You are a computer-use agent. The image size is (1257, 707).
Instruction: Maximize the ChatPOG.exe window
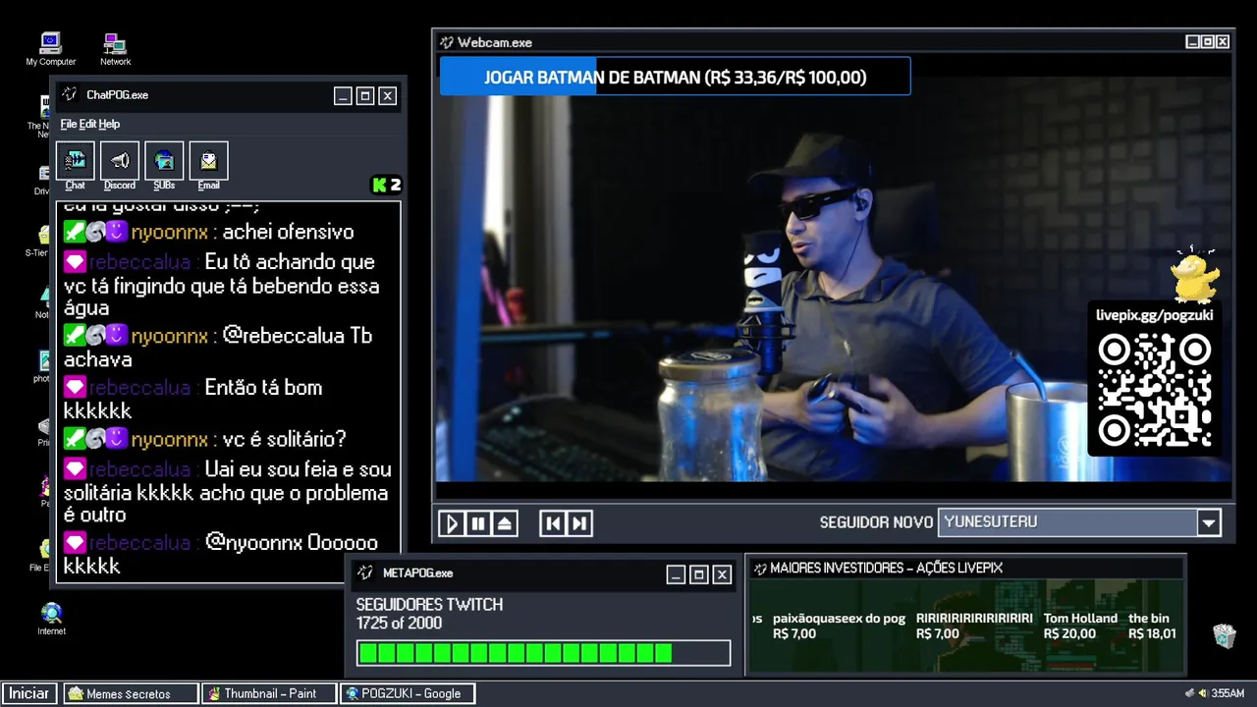[365, 95]
